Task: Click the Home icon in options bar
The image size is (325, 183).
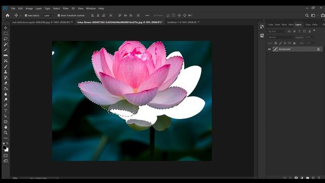Action: (8, 15)
